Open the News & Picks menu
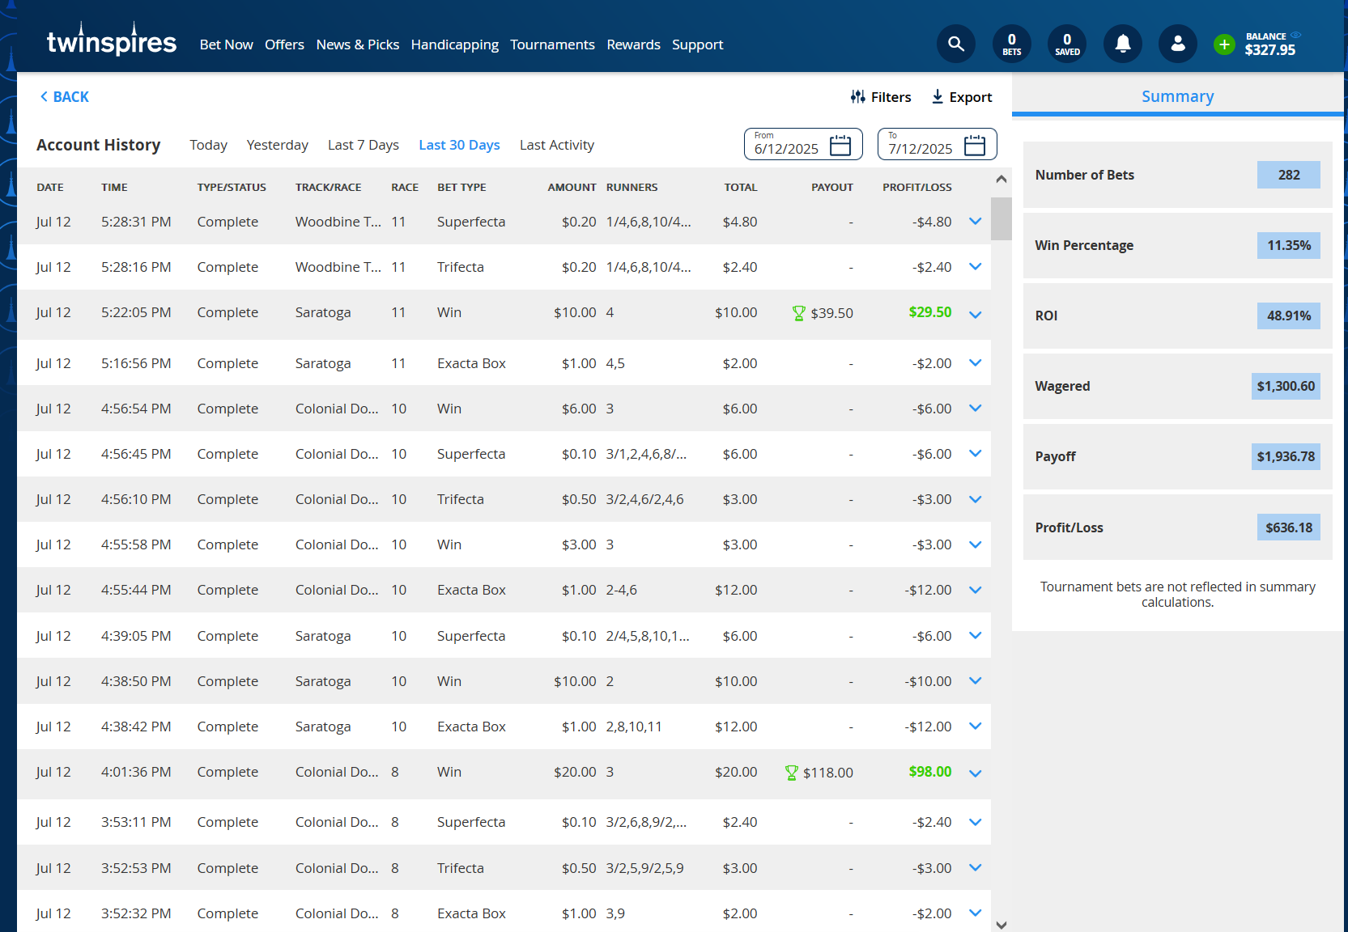The height and width of the screenshot is (932, 1348). pyautogui.click(x=358, y=44)
